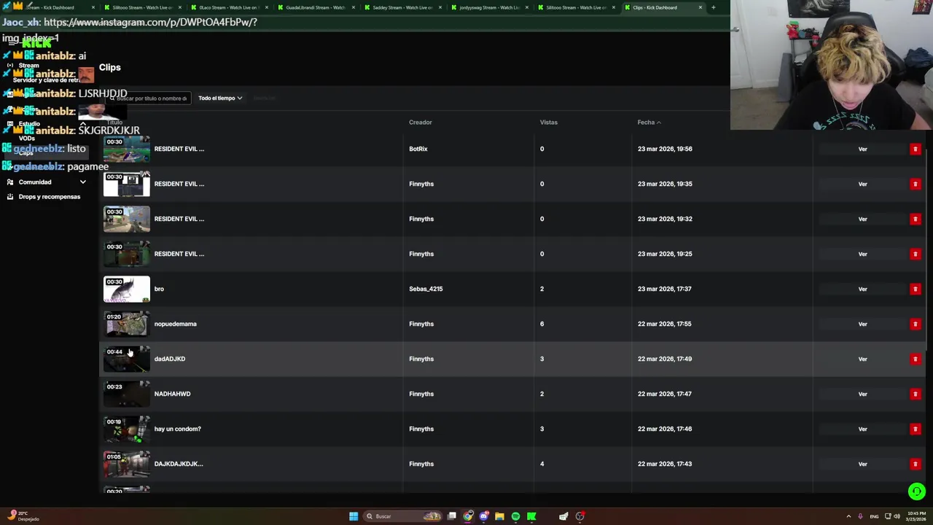Delete the 'dadADJKD' clip
This screenshot has width=933, height=525.
pos(915,359)
